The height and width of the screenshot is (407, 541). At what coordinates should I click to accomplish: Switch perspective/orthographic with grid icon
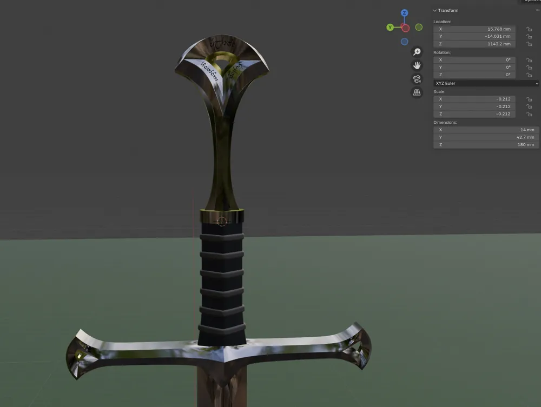click(417, 92)
